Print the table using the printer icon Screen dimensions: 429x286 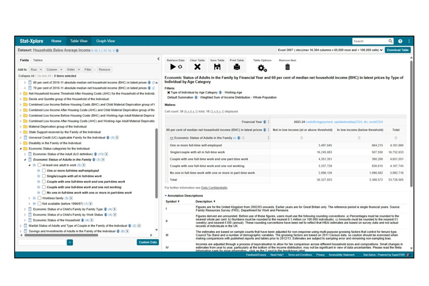click(x=237, y=67)
